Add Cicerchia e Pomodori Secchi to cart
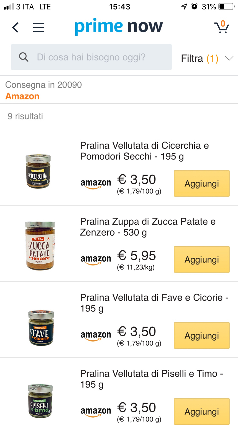The image size is (238, 425). click(x=202, y=183)
